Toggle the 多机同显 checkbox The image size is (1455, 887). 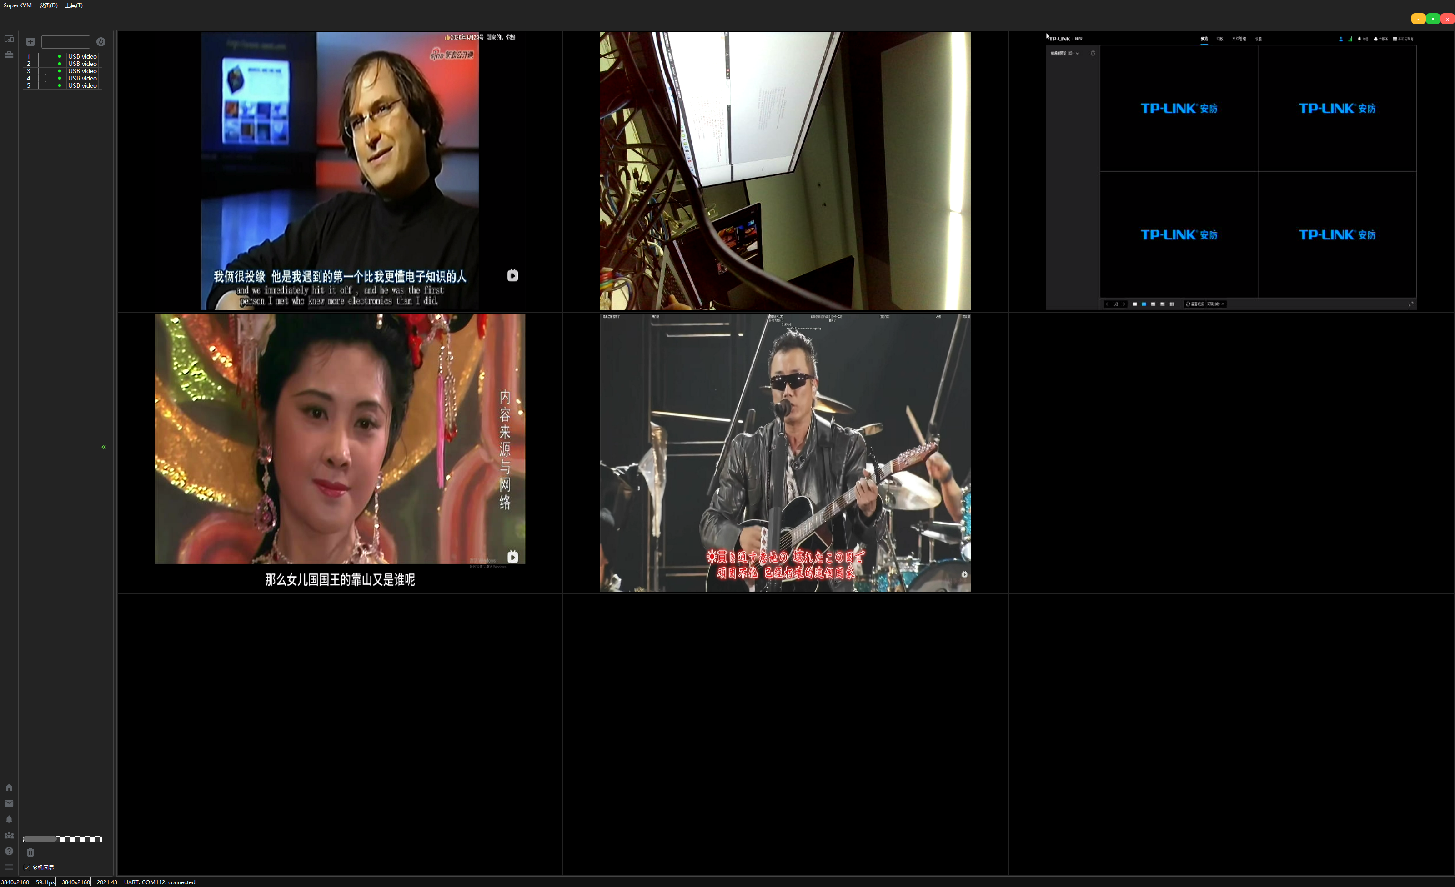(x=26, y=867)
